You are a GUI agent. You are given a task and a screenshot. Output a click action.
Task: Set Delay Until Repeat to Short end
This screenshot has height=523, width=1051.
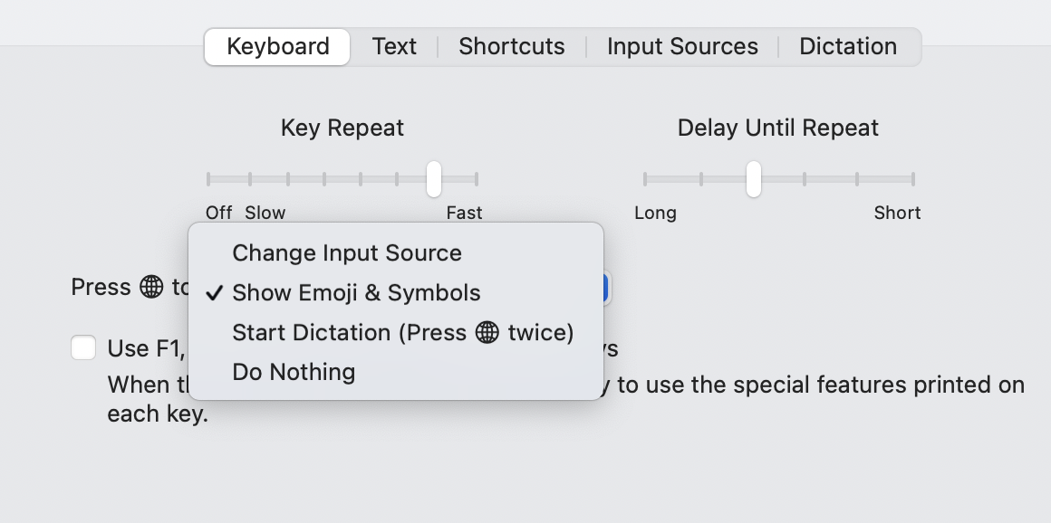[912, 179]
